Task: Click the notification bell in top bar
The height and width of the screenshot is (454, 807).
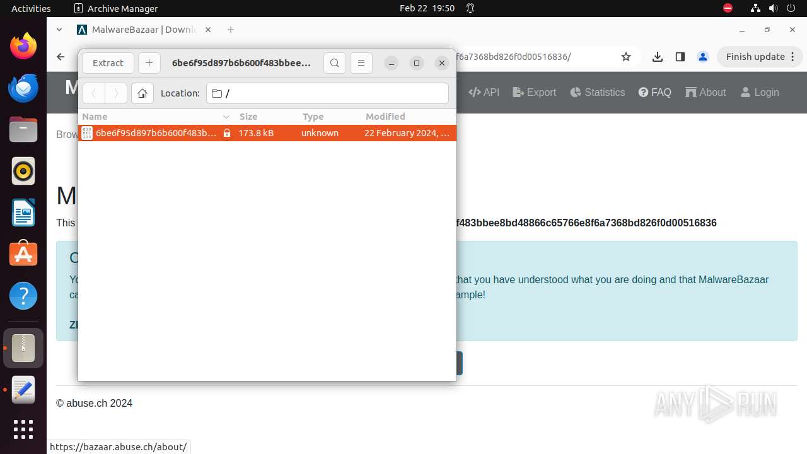Action: point(470,8)
